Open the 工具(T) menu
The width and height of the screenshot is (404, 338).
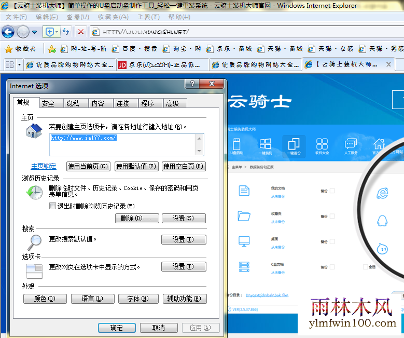point(149,17)
